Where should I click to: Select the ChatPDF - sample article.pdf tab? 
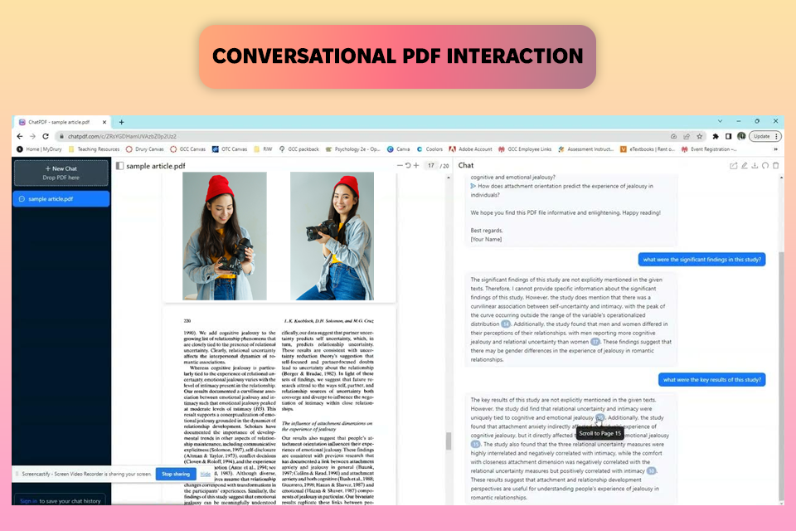[59, 122]
